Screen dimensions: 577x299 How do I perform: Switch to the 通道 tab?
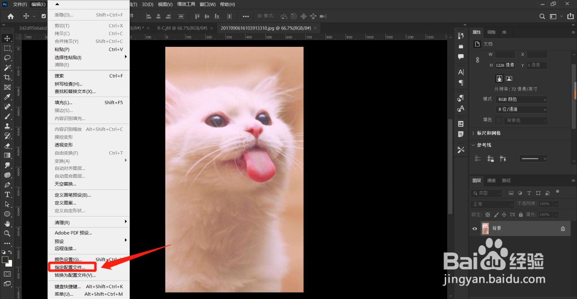tap(491, 180)
